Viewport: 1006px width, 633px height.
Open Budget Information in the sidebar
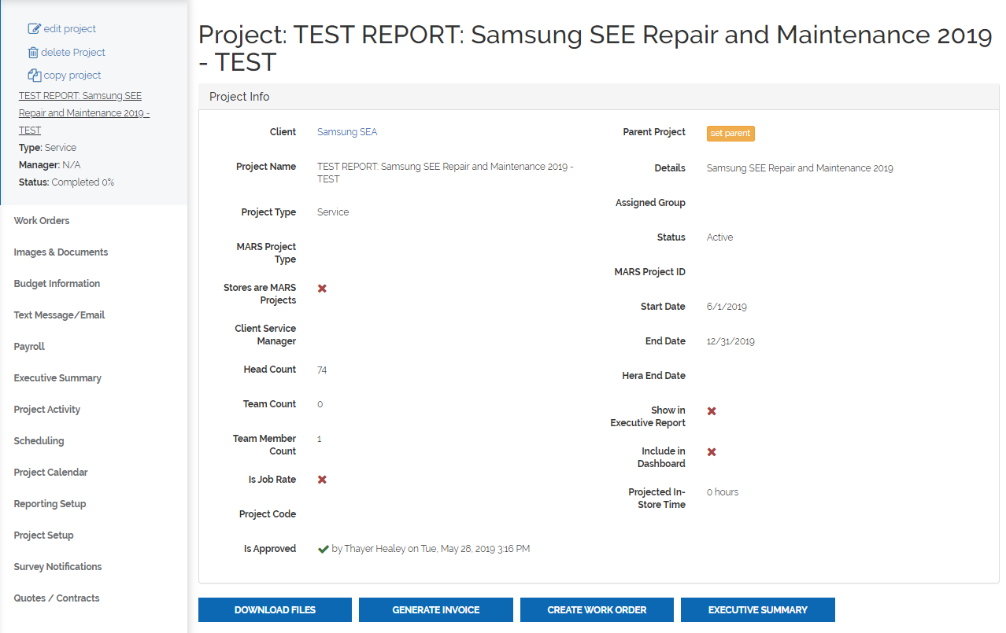(x=57, y=284)
